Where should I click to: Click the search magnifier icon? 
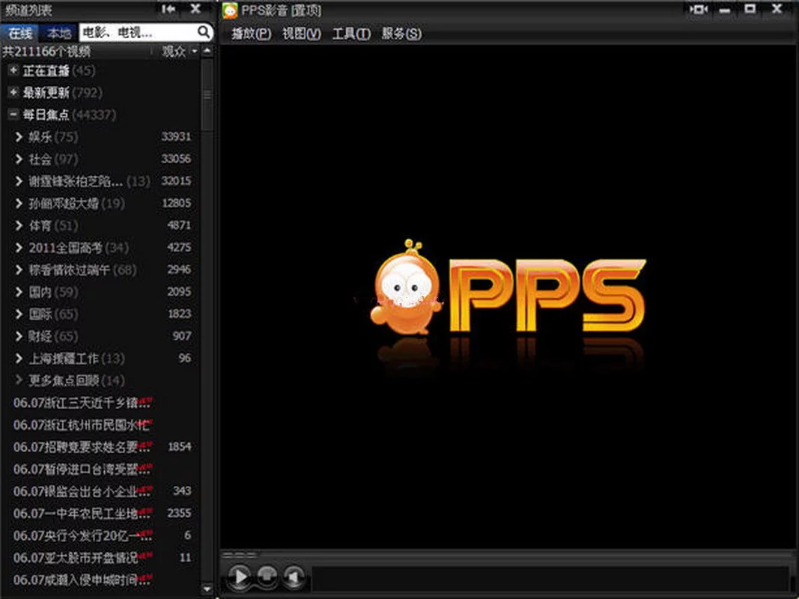click(204, 32)
